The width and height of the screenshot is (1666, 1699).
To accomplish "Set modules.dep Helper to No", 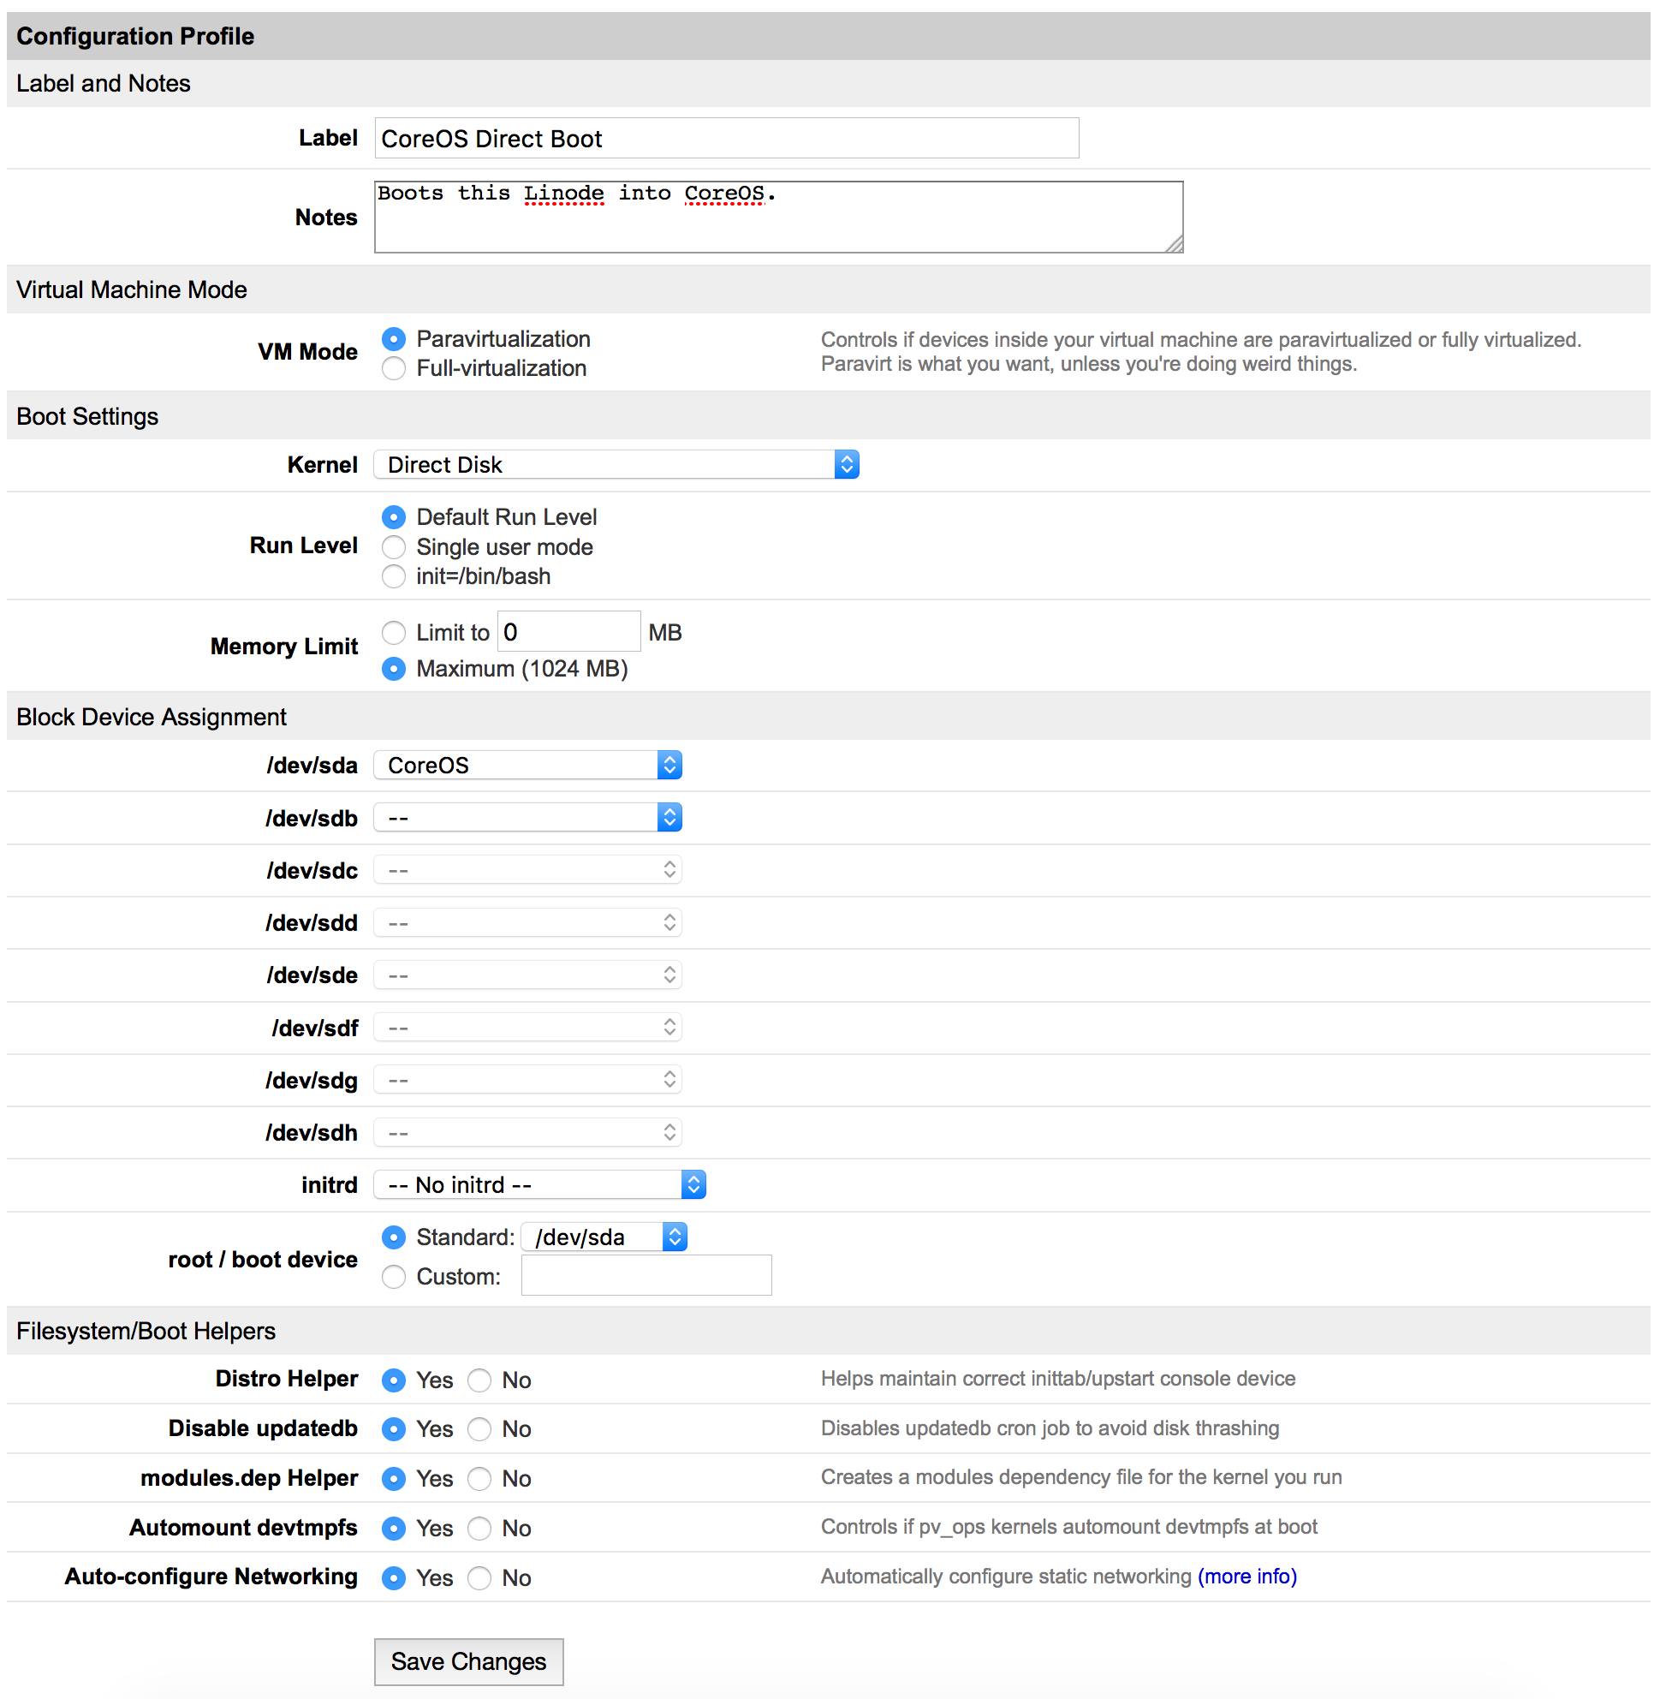I will 479,1479.
